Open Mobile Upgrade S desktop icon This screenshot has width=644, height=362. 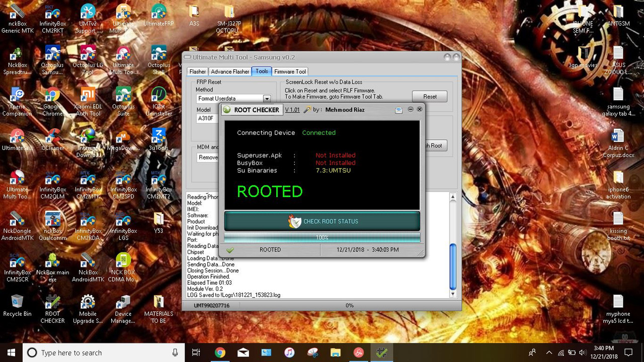[88, 309]
